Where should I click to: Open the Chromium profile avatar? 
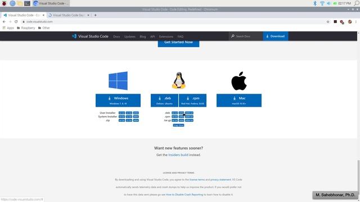(x=350, y=21)
